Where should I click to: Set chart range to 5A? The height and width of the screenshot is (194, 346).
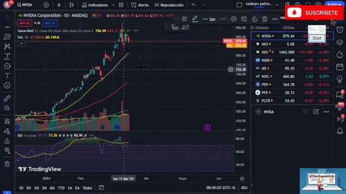(77, 188)
